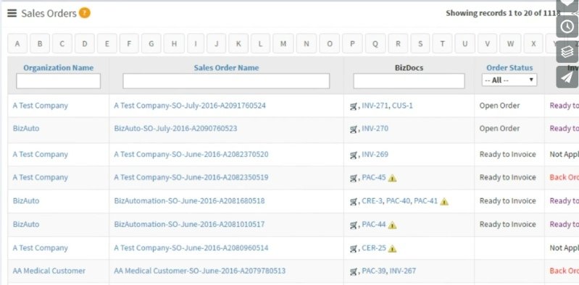
Task: Open the hamburger menu beside Sales Orders
Action: pyautogui.click(x=12, y=13)
